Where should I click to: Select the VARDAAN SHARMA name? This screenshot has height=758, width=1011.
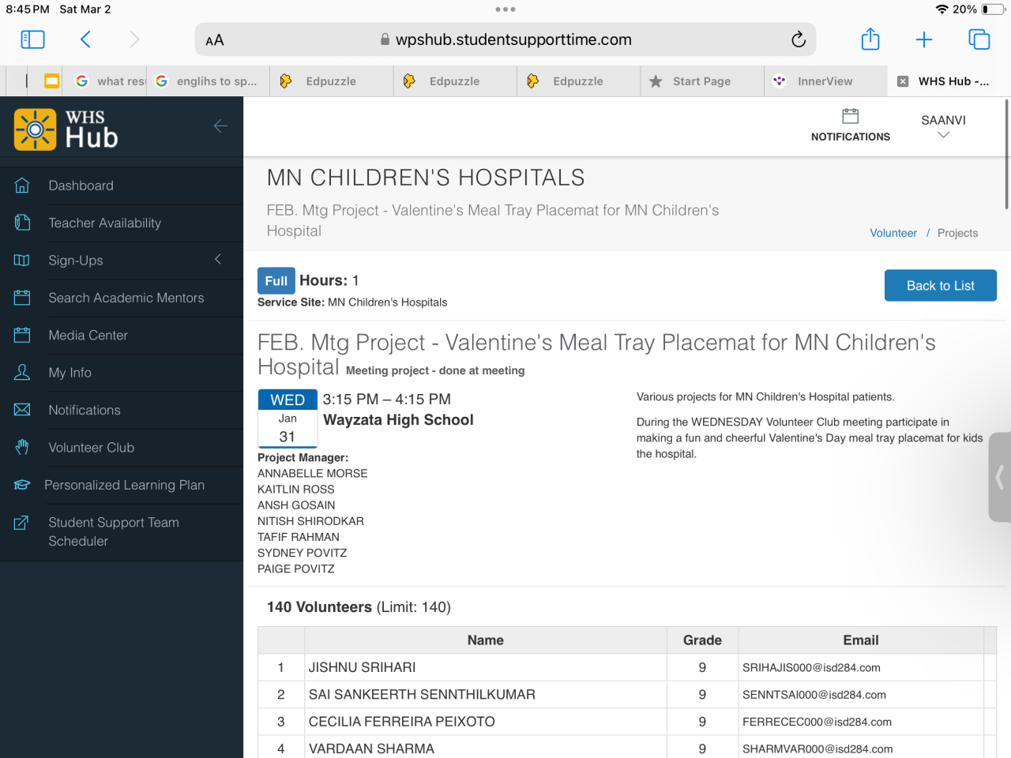point(371,749)
